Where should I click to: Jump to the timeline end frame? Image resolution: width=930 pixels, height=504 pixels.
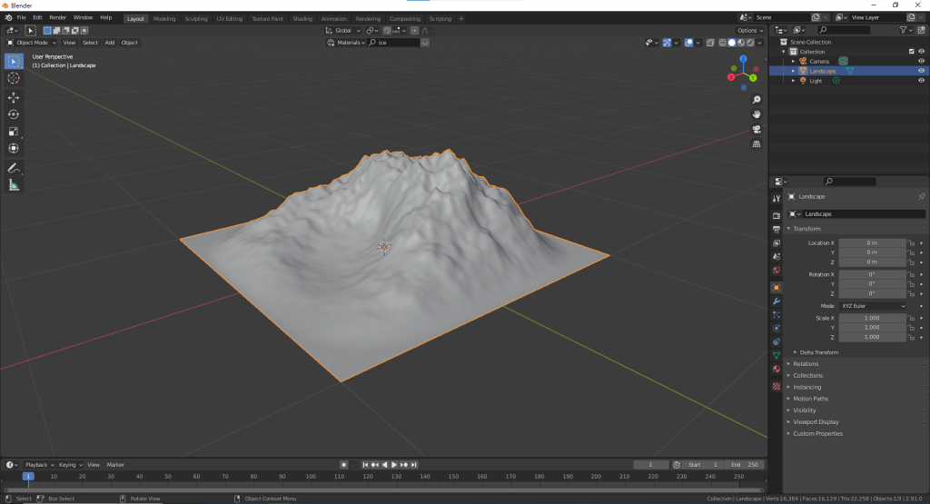tap(414, 465)
